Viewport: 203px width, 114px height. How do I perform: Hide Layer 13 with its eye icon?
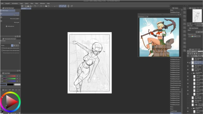(x=188, y=66)
